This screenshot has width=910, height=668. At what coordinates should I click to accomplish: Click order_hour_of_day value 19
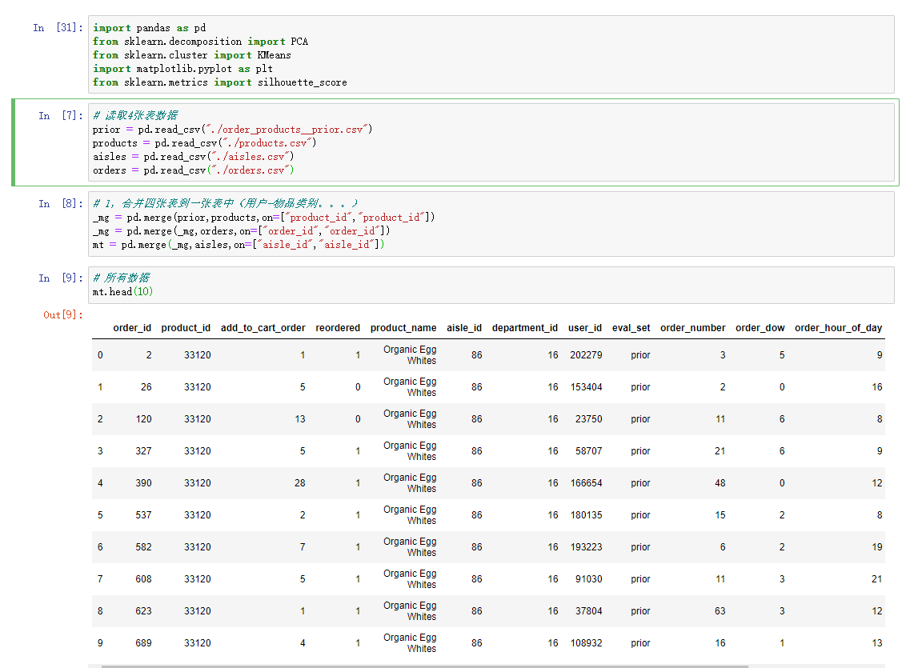coord(877,547)
